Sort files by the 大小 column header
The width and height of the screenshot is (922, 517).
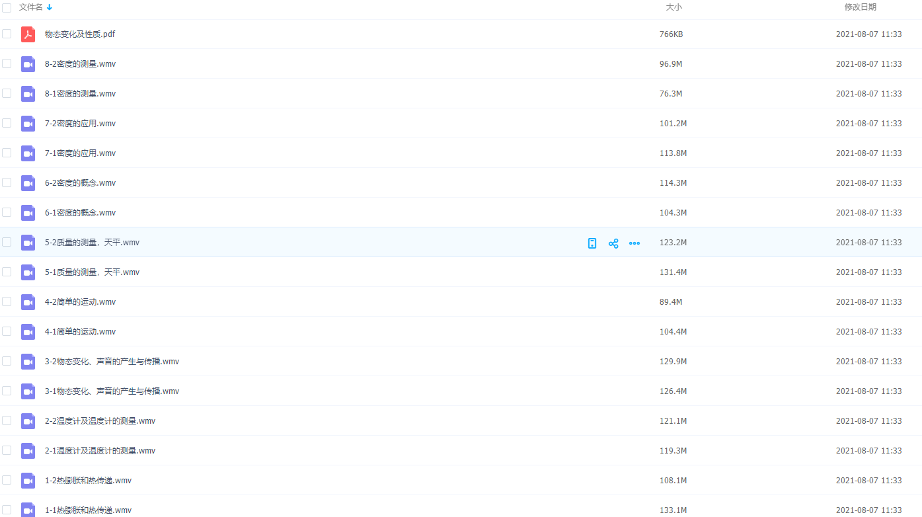click(x=673, y=7)
